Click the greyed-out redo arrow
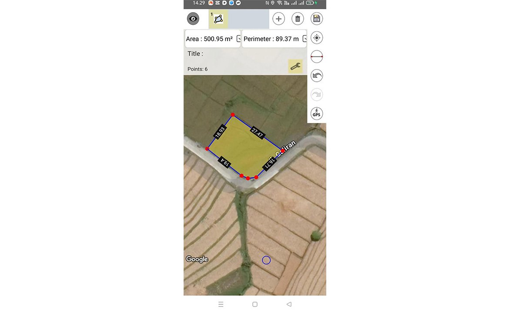 (317, 95)
